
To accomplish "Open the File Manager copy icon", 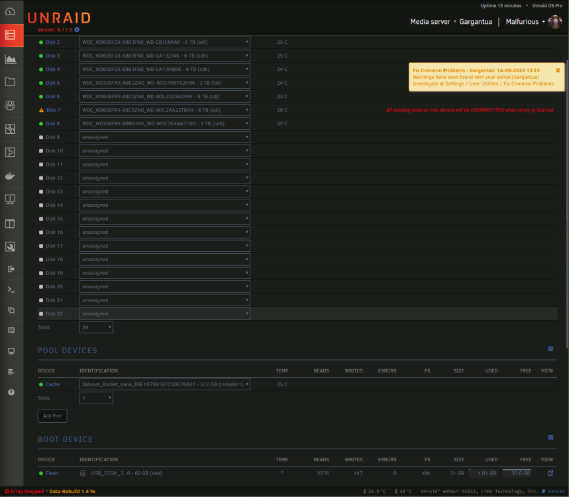I will pyautogui.click(x=11, y=310).
